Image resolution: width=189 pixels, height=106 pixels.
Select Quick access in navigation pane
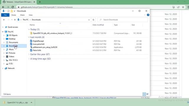(x=13, y=27)
